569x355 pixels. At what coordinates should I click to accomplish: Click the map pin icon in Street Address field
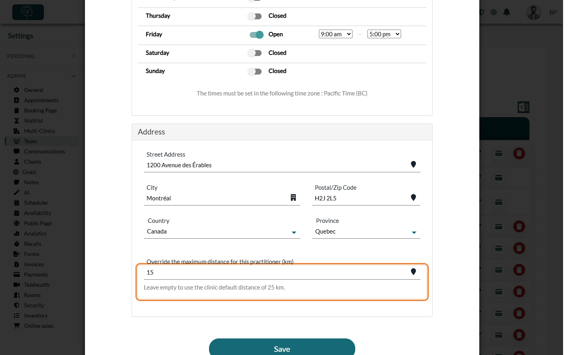413,164
